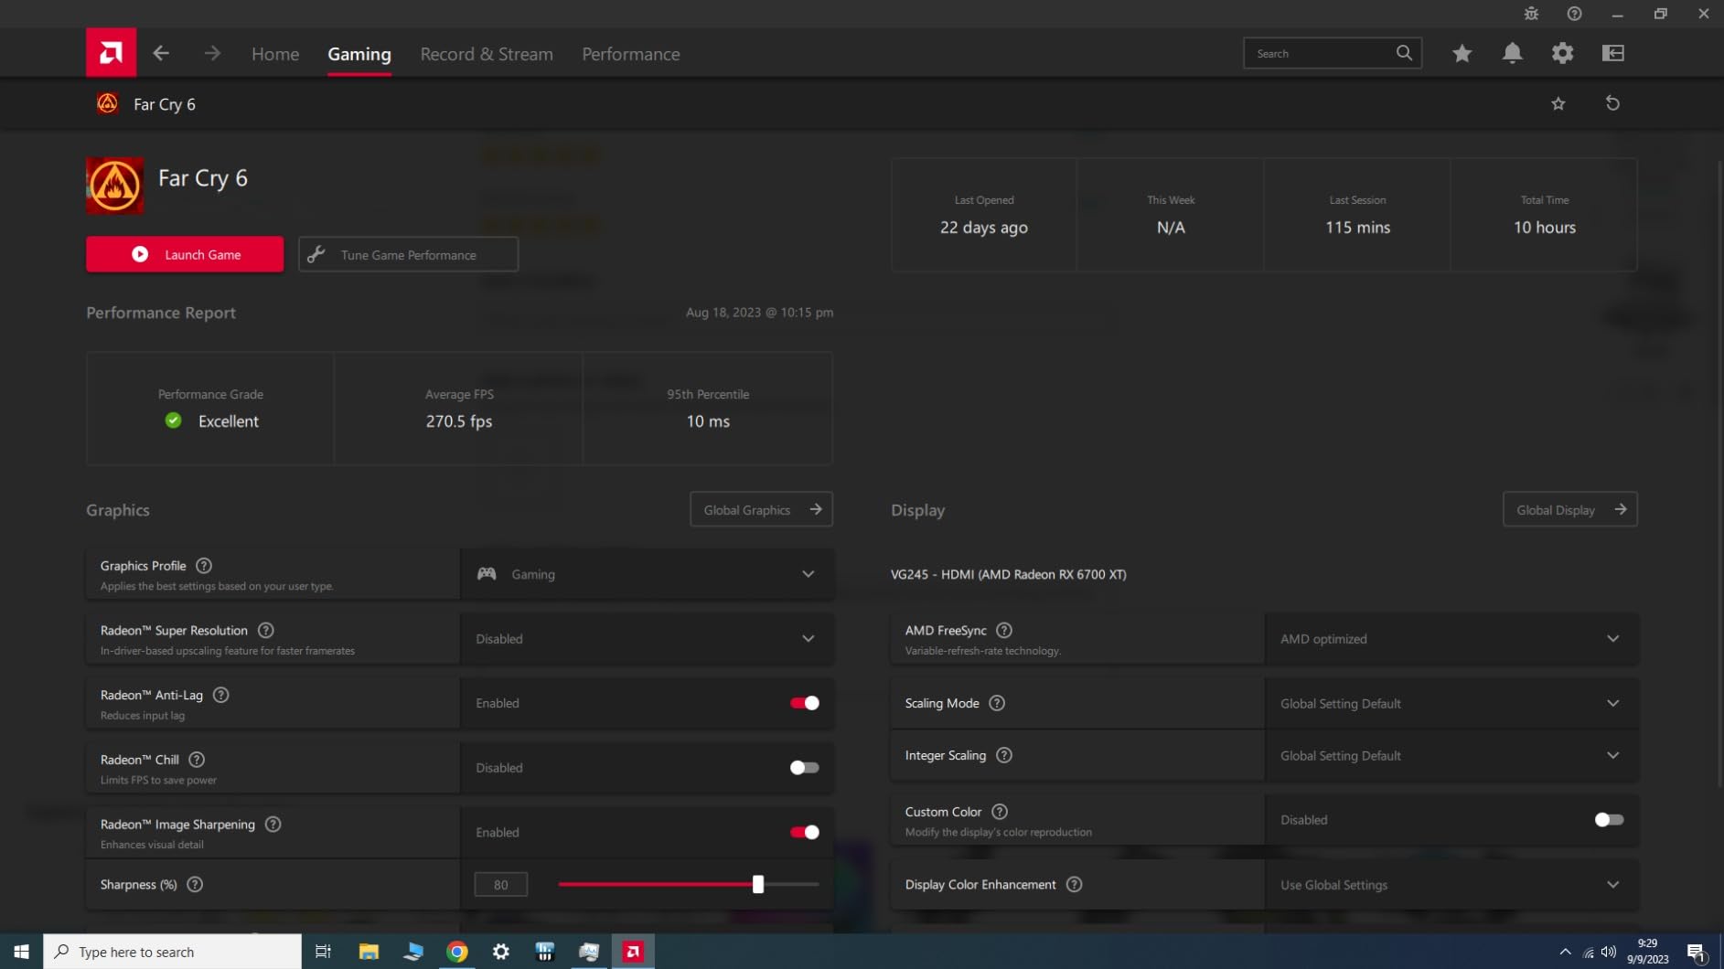Open the help question mark in title bar
Viewport: 1724px width, 969px height.
[1574, 14]
